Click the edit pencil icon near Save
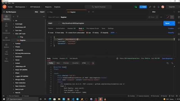The image size is (180, 101). [168, 17]
